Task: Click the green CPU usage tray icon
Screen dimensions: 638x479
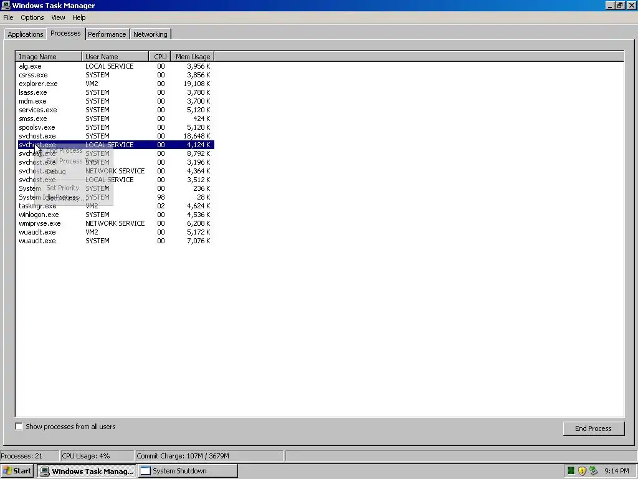Action: click(x=571, y=471)
